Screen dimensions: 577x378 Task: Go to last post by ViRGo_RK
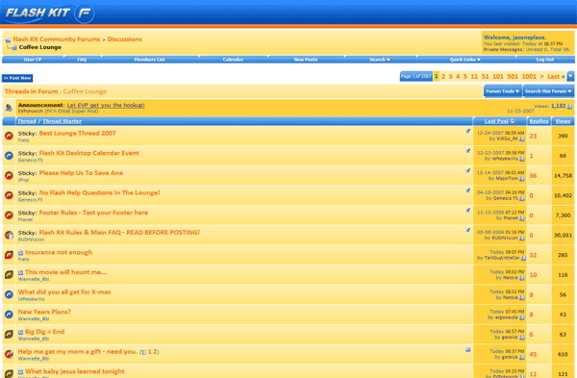coord(521,139)
